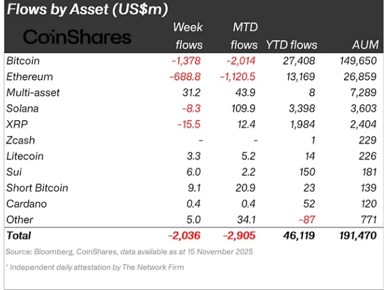Click Bitcoin's AUM value 149,650

(x=360, y=61)
